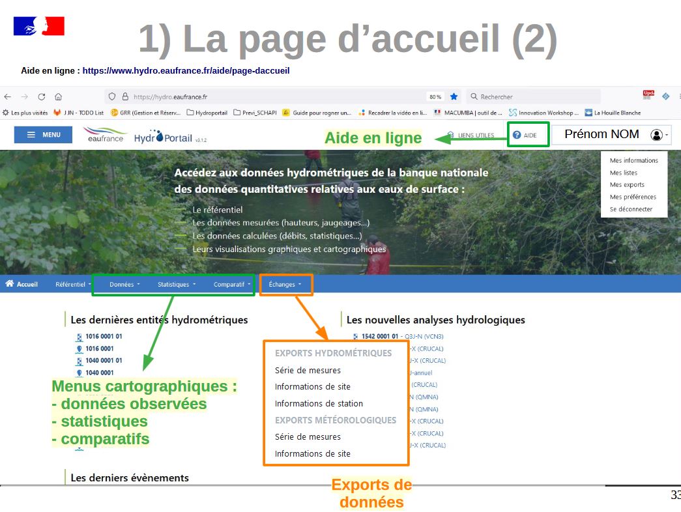
Task: Click the eaufrance logo
Action: [105, 135]
